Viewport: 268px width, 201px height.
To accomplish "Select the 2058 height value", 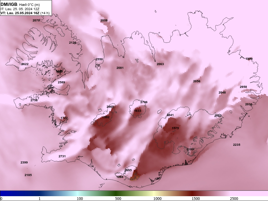I will pyautogui.click(x=104, y=20).
